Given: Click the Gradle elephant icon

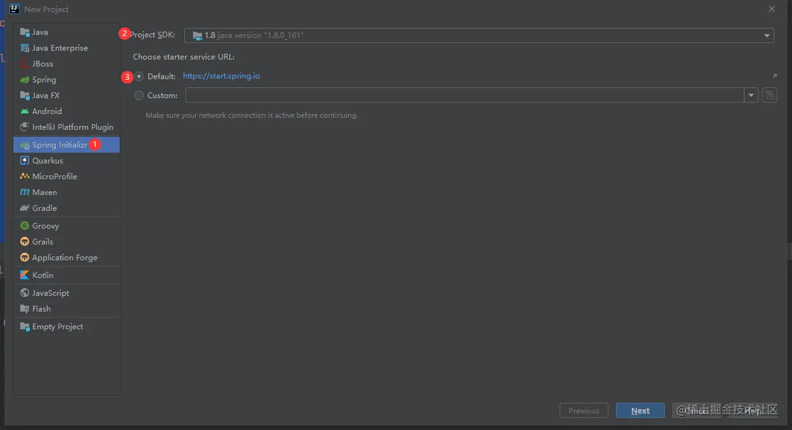Looking at the screenshot, I should tap(25, 208).
